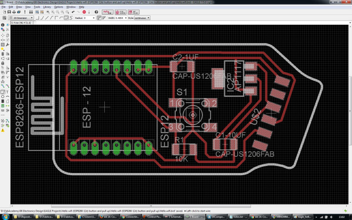Click the red Stop command icon
This screenshot has height=220, width=352.
pos(84,12)
